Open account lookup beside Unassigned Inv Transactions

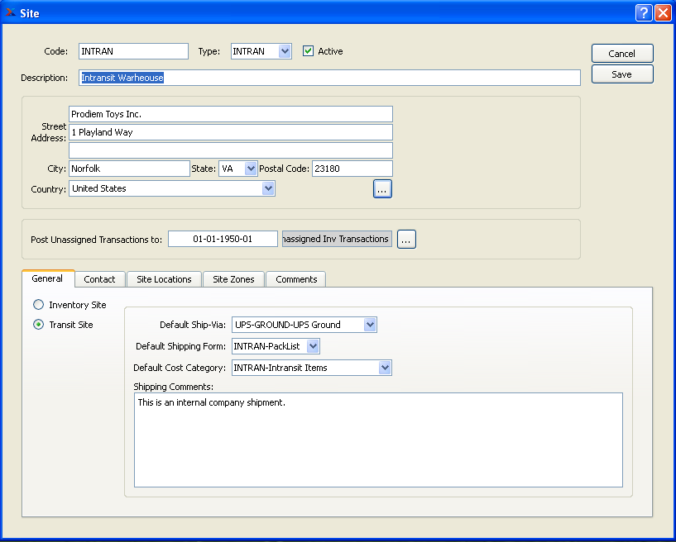pos(406,240)
